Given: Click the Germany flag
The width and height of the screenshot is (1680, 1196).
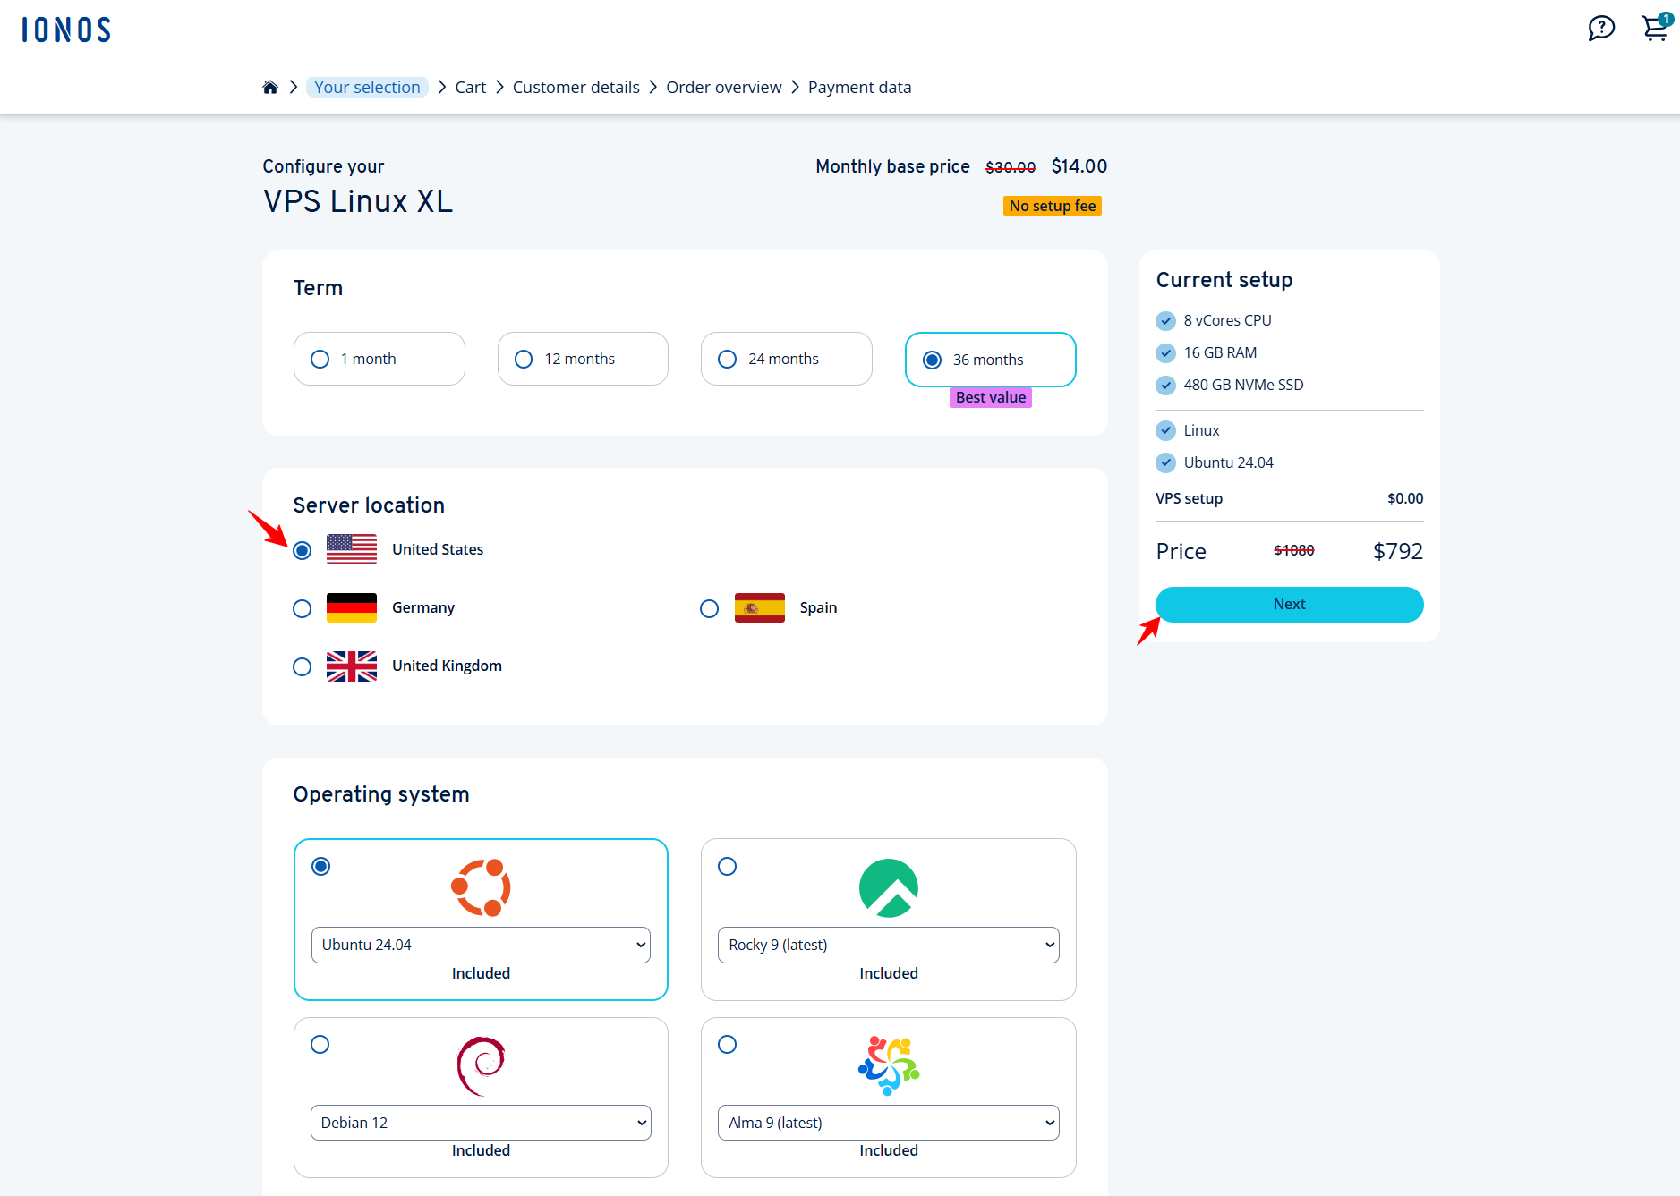Looking at the screenshot, I should (352, 607).
